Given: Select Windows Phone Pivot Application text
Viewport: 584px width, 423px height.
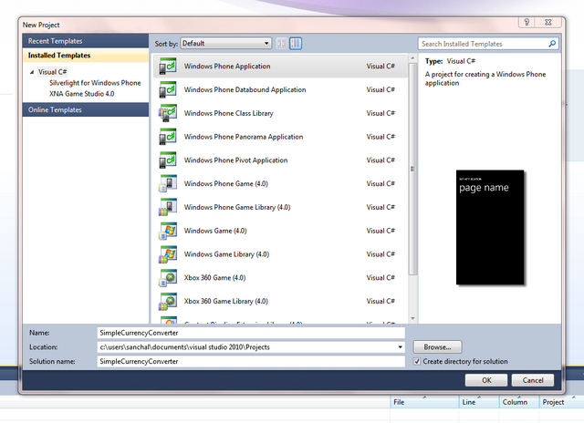Looking at the screenshot, I should [x=235, y=160].
